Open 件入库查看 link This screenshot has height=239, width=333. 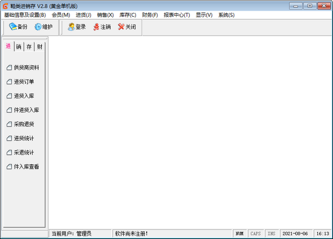[x=27, y=166]
